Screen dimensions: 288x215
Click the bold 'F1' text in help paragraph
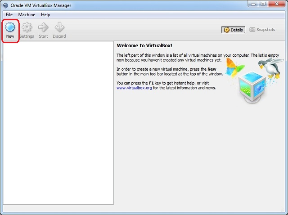click(x=151, y=83)
